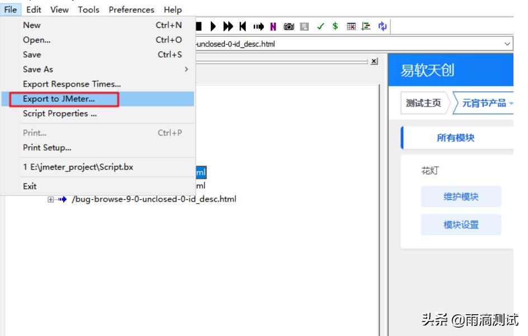Image resolution: width=528 pixels, height=336 pixels.
Task: Click the green checkmark toolbar icon
Action: pyautogui.click(x=320, y=26)
